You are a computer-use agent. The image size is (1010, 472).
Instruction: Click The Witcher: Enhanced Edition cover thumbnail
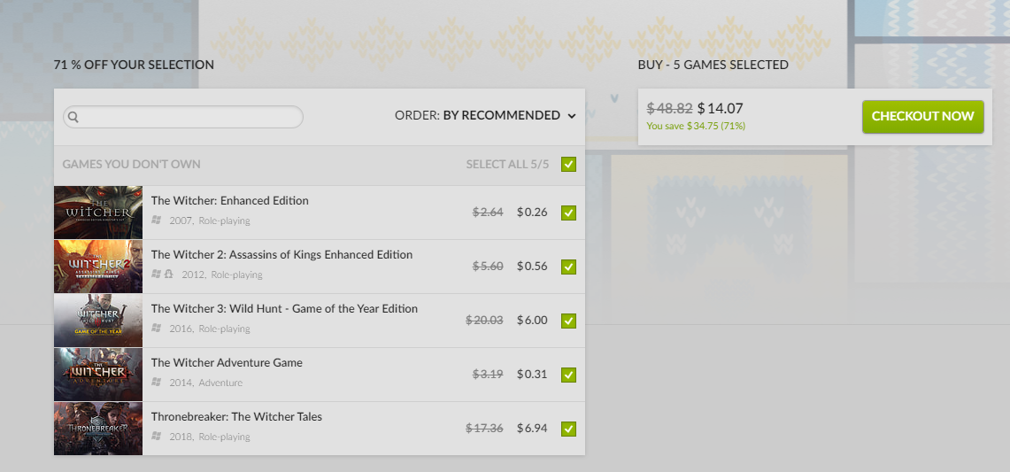[x=98, y=213]
